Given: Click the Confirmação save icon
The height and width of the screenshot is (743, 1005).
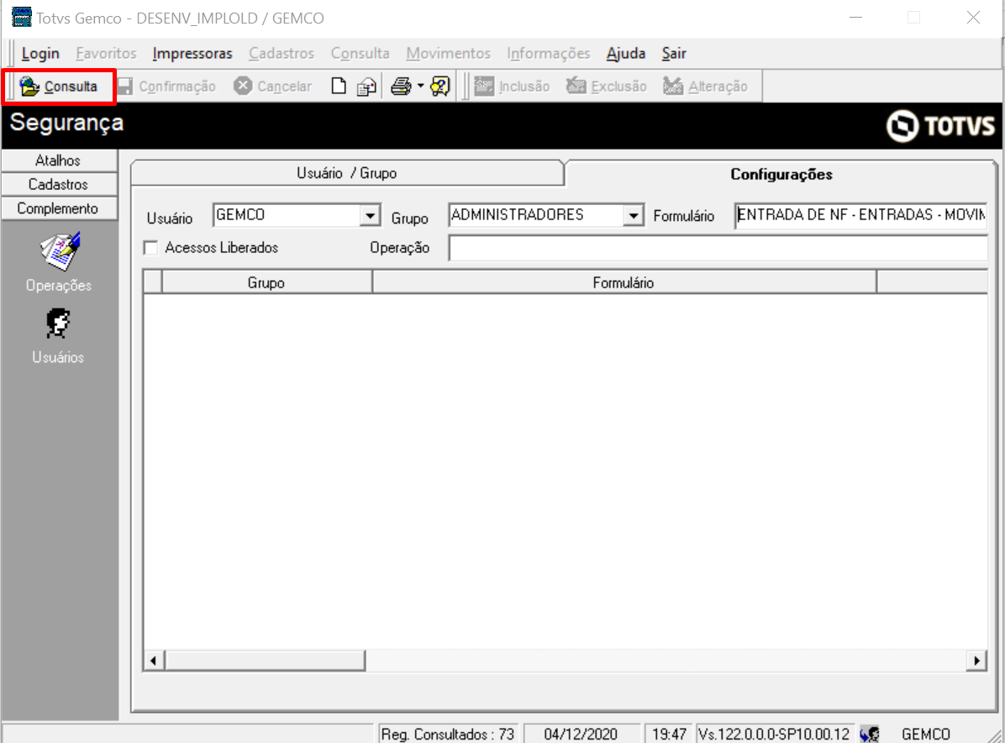Looking at the screenshot, I should (x=126, y=86).
